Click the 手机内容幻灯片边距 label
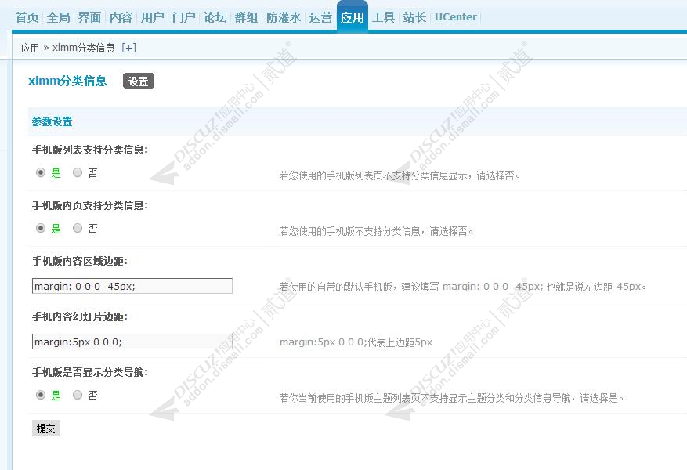This screenshot has height=470, width=687. (80, 316)
